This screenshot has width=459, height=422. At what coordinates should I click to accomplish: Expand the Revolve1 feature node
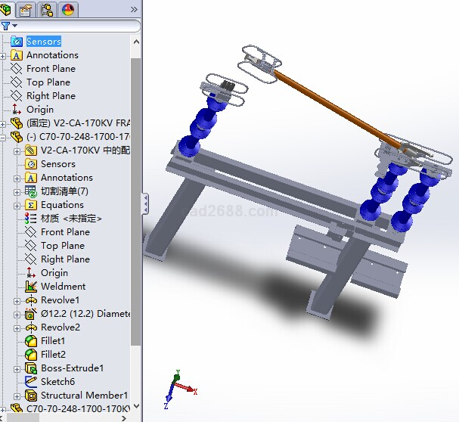(x=17, y=300)
